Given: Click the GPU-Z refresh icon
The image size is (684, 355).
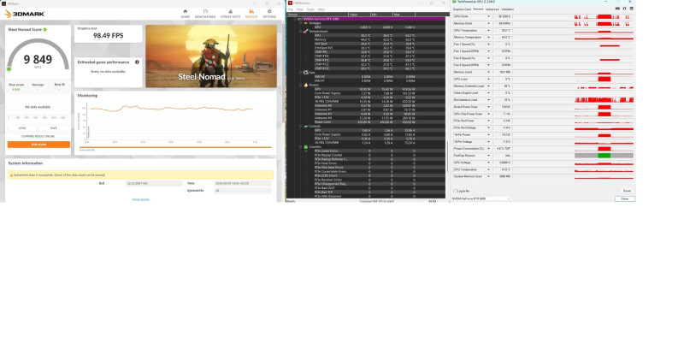Looking at the screenshot, I should 624,9.
